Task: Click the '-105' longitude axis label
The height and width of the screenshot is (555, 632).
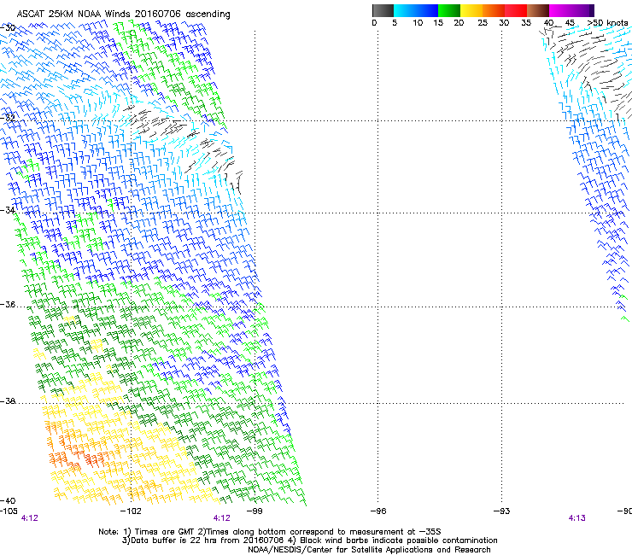Action: click(x=9, y=511)
